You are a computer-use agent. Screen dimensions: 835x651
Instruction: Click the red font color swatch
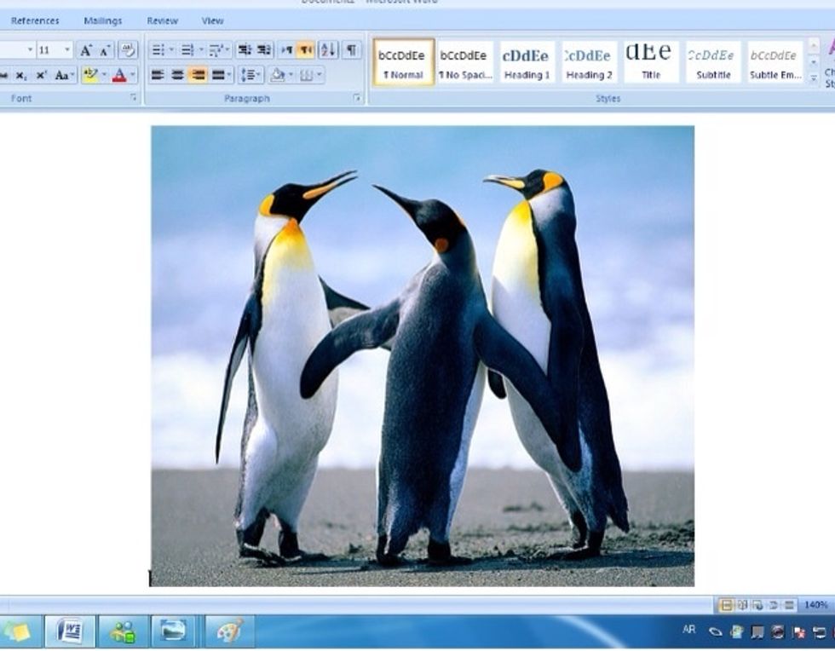[x=118, y=76]
